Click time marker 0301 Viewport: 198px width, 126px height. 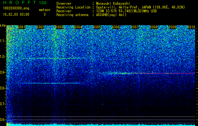pyautogui.click(x=21, y=27)
